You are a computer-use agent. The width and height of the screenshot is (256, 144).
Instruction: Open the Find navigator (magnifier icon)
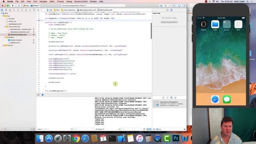click(x=14, y=10)
